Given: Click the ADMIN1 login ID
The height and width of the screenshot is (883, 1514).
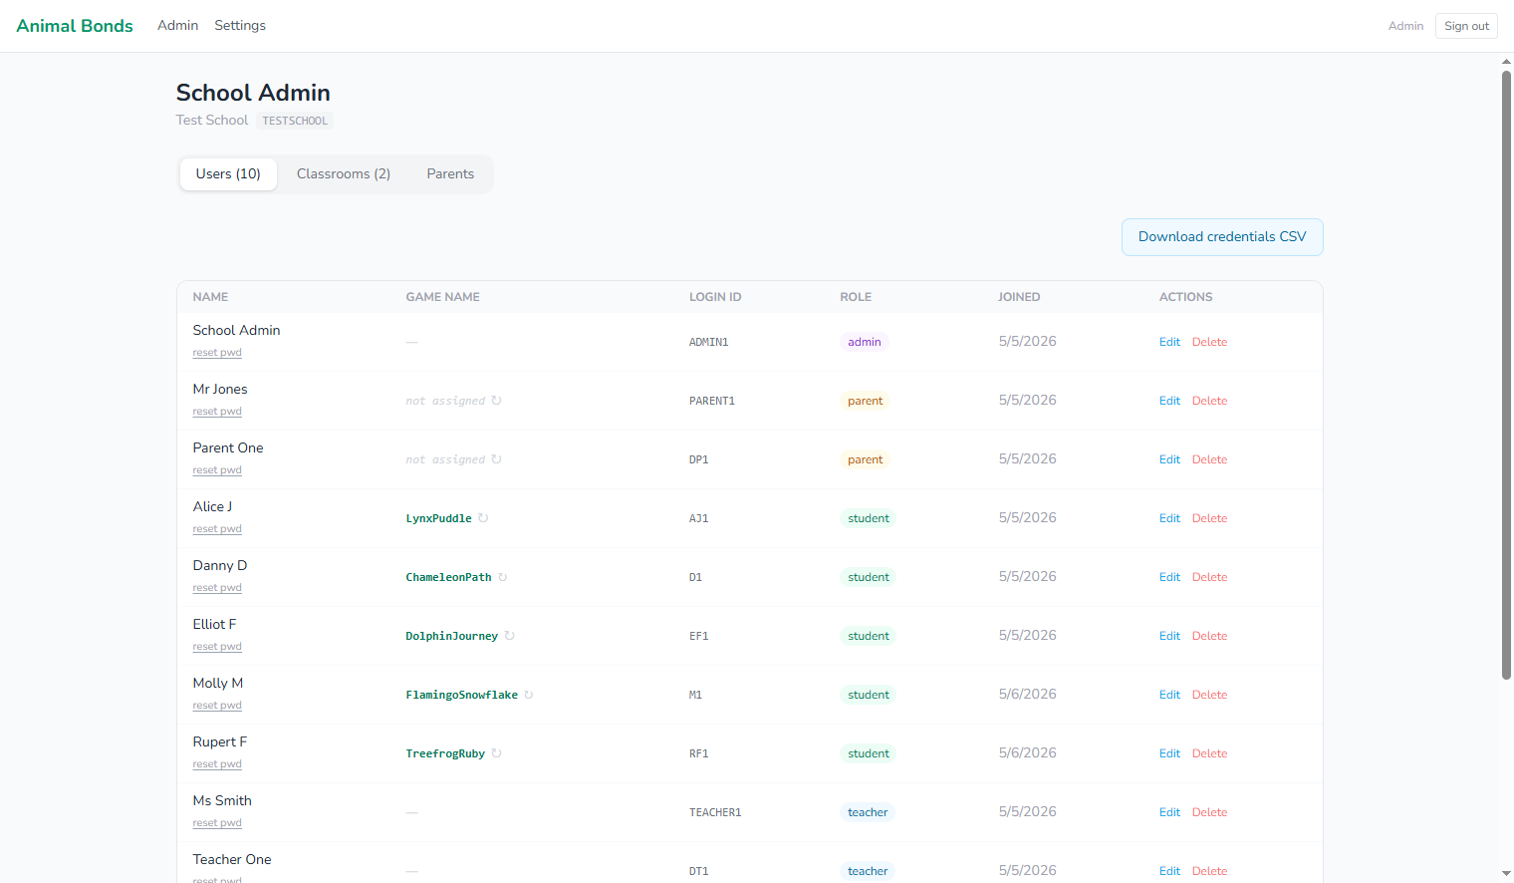Looking at the screenshot, I should tap(708, 342).
